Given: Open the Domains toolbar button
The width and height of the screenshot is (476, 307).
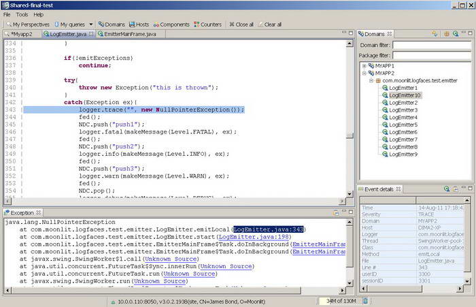Looking at the screenshot, I should coord(113,24).
